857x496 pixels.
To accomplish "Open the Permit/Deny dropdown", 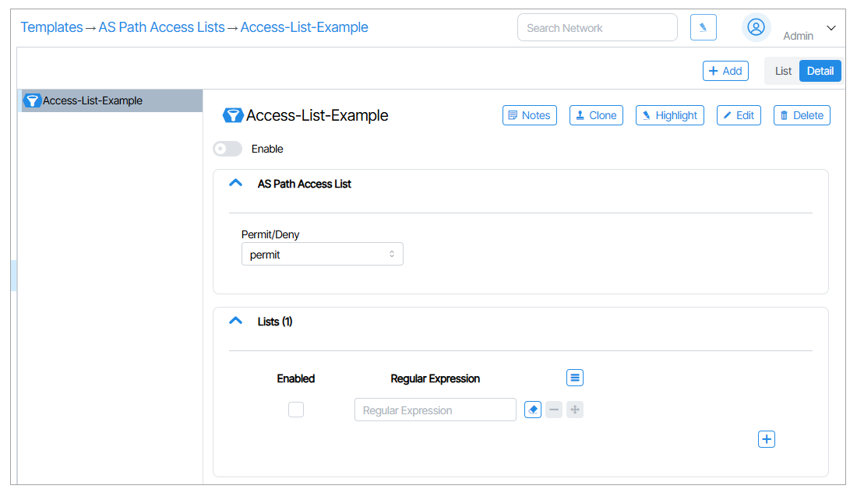I will [x=322, y=255].
